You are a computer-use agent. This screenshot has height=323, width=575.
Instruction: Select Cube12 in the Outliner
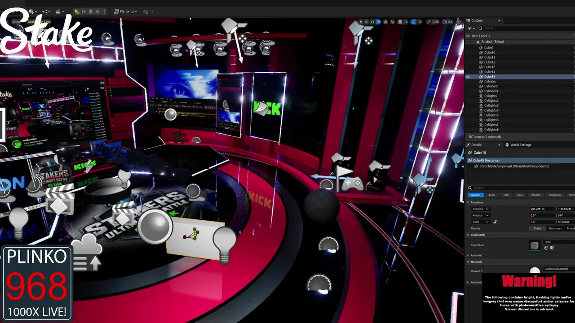coord(490,62)
